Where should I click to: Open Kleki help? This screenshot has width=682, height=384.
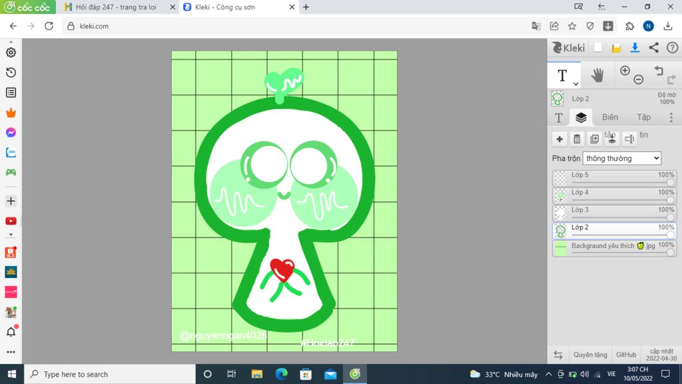673,48
